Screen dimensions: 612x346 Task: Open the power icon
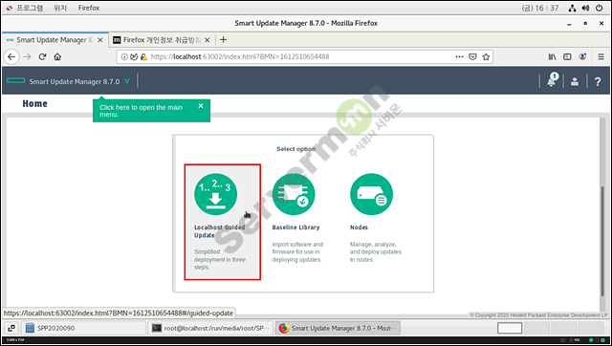coord(600,8)
